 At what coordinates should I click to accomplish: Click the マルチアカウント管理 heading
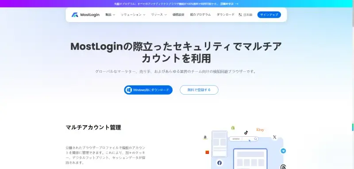pyautogui.click(x=93, y=127)
